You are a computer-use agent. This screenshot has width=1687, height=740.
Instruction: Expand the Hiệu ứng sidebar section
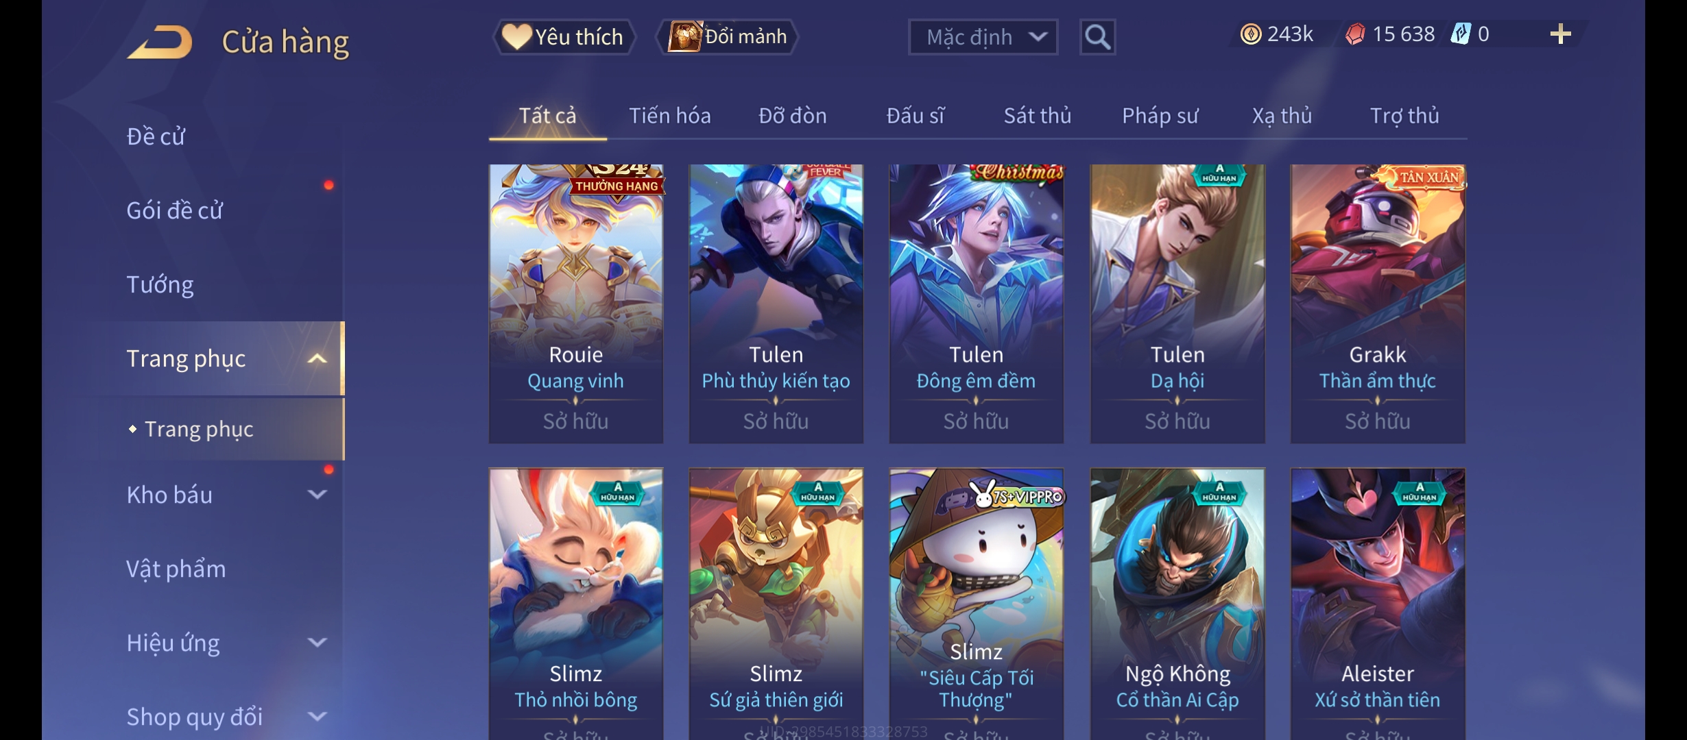(x=317, y=642)
